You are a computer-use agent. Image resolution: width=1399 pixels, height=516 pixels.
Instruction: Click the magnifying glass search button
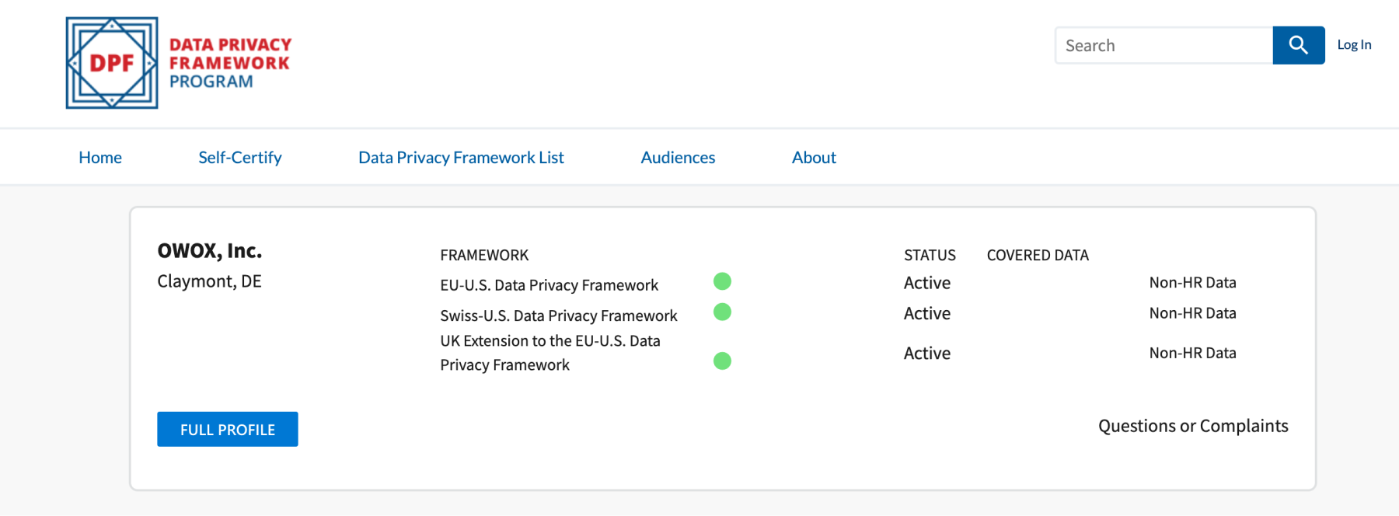(1299, 45)
